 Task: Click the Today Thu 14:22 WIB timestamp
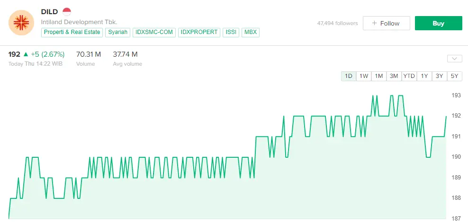coord(35,64)
